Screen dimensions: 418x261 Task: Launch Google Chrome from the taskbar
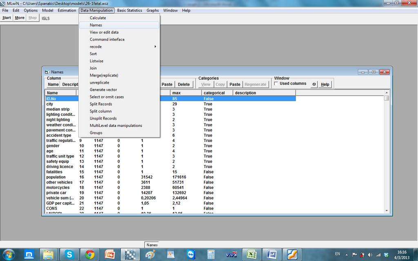click(89, 254)
